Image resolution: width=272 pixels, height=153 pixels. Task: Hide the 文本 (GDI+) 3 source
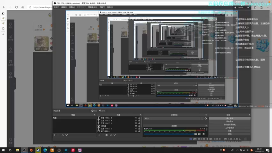[136, 129]
